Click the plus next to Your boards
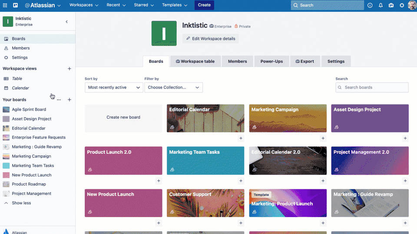Screen dimensions: 417x234 pos(69,100)
